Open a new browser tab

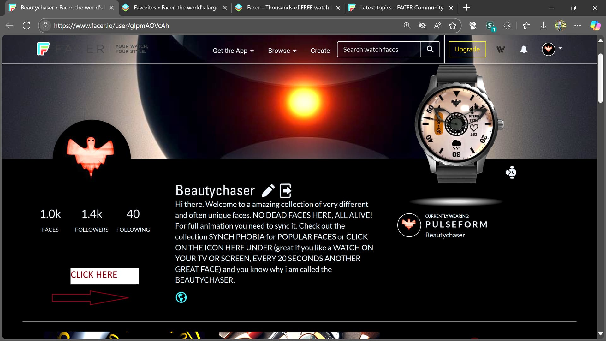click(x=466, y=8)
